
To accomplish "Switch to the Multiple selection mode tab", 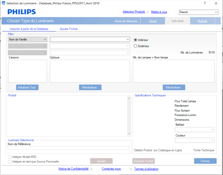I will 202,21.
